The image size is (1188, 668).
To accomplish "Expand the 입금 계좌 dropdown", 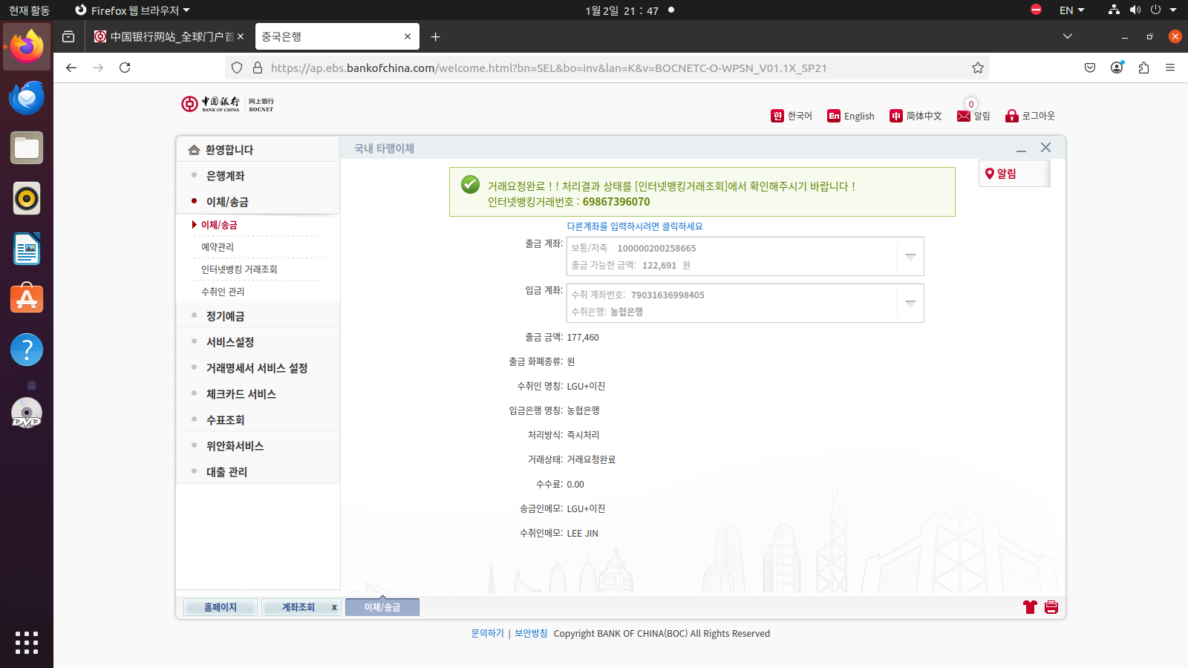I will pyautogui.click(x=910, y=303).
